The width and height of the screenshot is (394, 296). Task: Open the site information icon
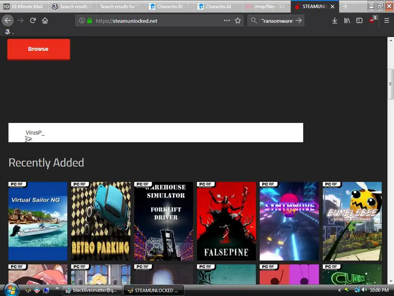pos(82,21)
